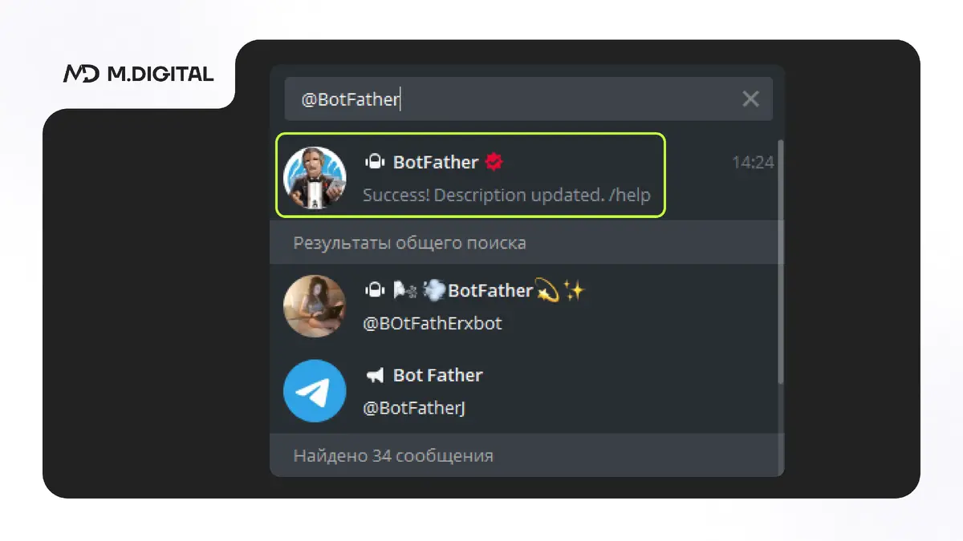Select the 'Bot Father' channel title
This screenshot has height=541, width=963.
tap(438, 375)
